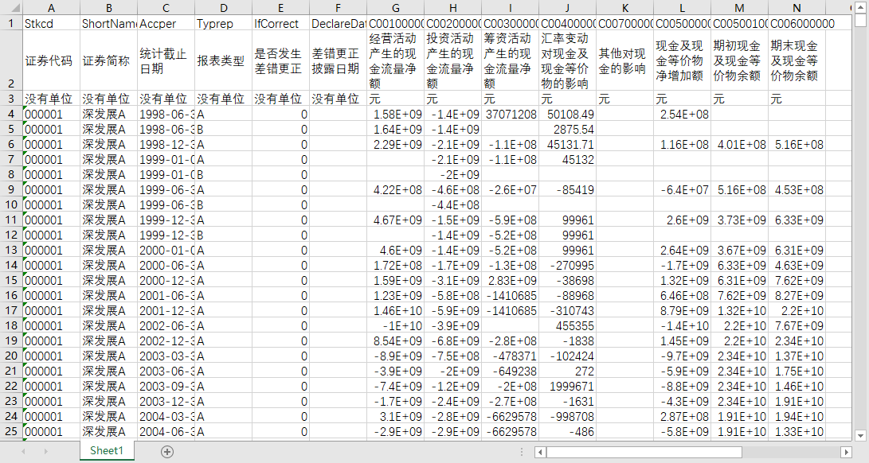
Task: Select row 25 header
Action: point(11,431)
